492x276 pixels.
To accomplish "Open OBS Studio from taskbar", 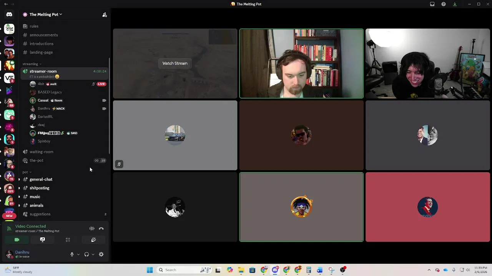I will 342,270.
